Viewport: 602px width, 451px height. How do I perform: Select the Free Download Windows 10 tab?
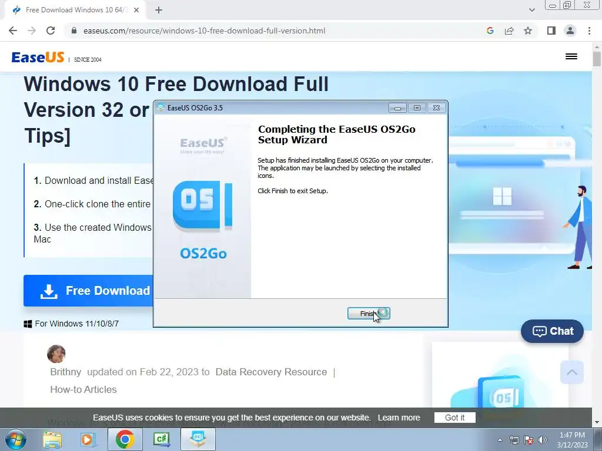click(75, 10)
